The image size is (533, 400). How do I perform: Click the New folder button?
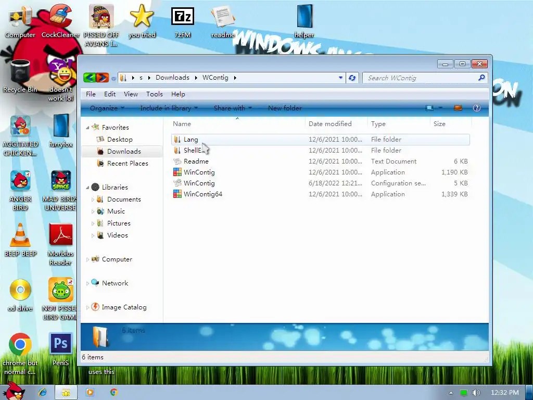(x=285, y=108)
